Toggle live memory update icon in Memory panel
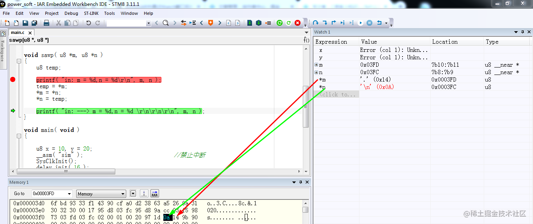The width and height of the screenshot is (533, 224). [155, 194]
